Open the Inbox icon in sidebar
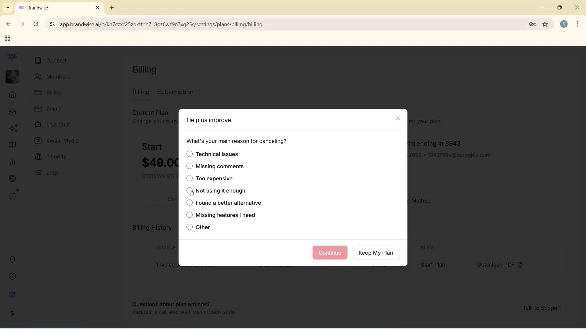This screenshot has width=586, height=329. click(12, 111)
